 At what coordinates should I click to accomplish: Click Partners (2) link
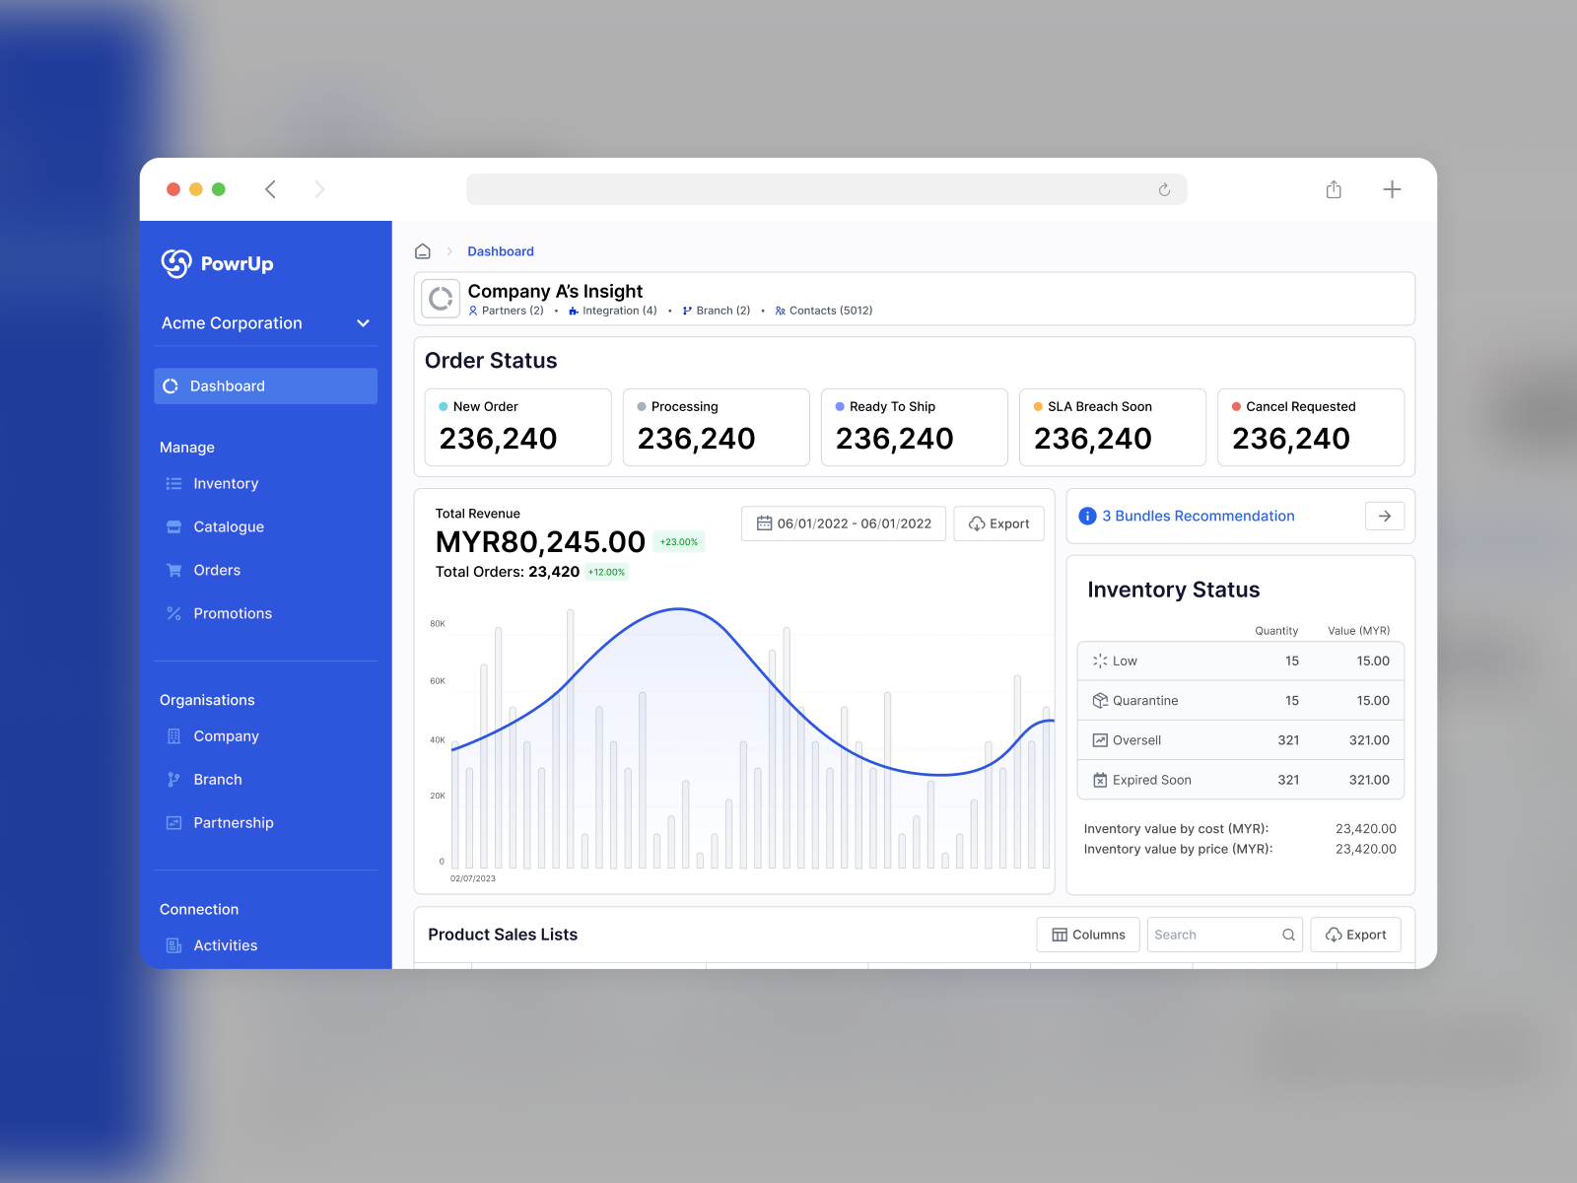coord(506,311)
